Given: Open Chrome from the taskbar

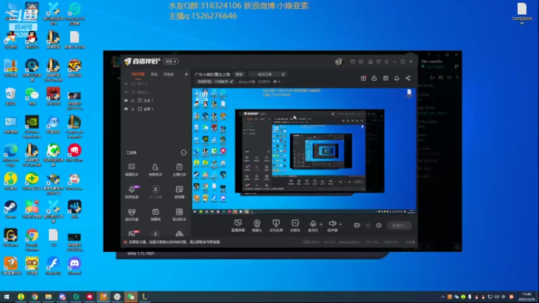Looking at the screenshot, I should [x=35, y=297].
